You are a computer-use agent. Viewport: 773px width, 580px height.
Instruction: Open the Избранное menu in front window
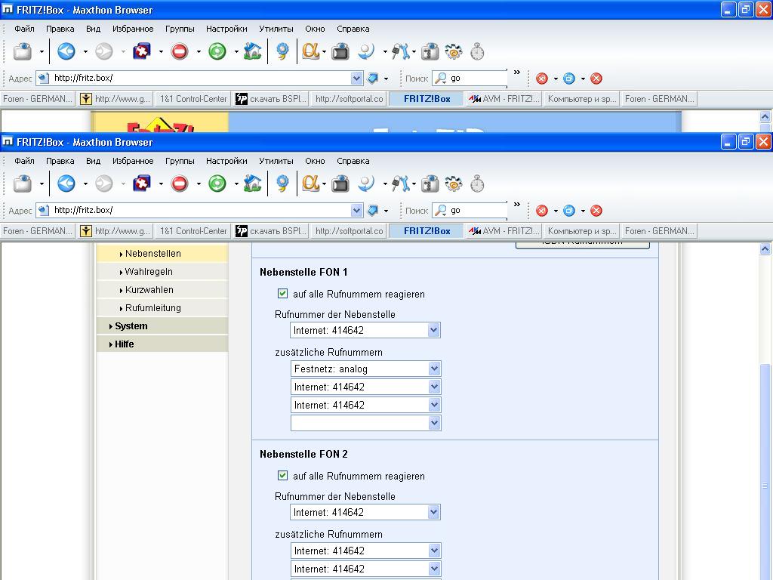(x=133, y=161)
